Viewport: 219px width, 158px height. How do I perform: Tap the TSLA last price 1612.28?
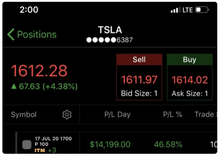tap(39, 71)
